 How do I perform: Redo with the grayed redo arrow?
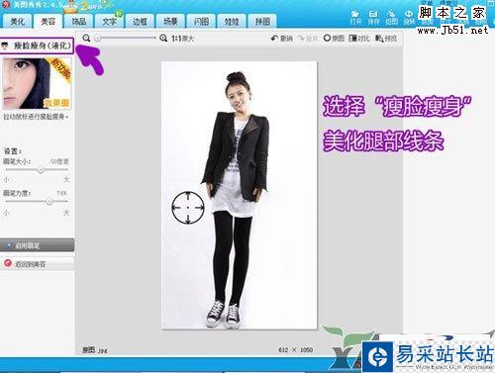coord(308,39)
